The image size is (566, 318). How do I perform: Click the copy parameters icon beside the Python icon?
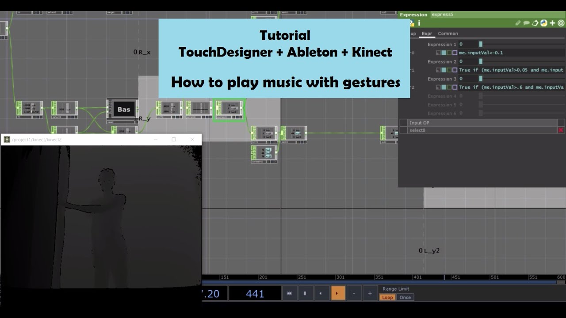[x=535, y=23]
